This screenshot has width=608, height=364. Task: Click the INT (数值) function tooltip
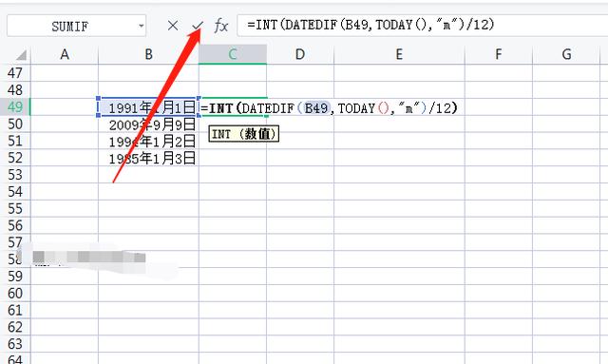click(244, 134)
